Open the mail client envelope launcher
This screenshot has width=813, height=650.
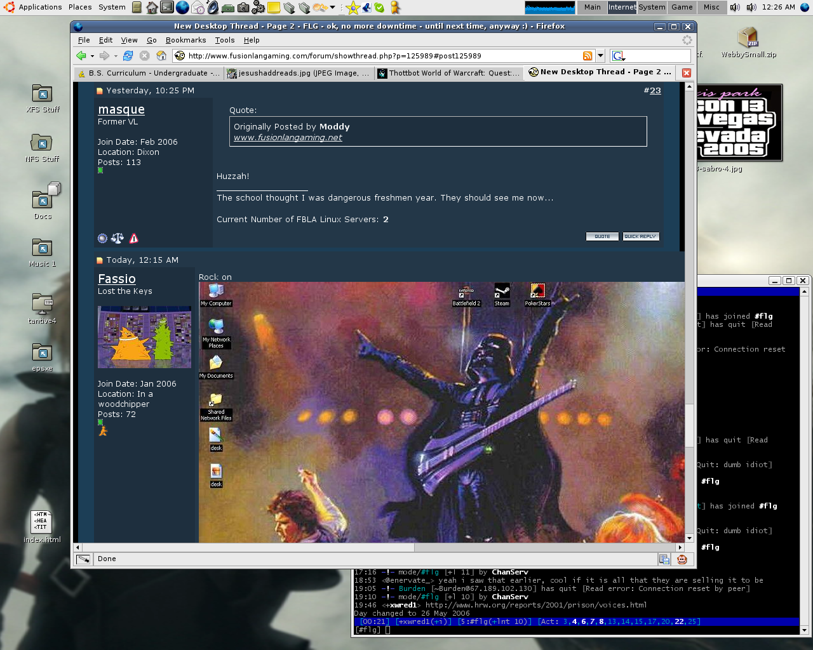(198, 8)
